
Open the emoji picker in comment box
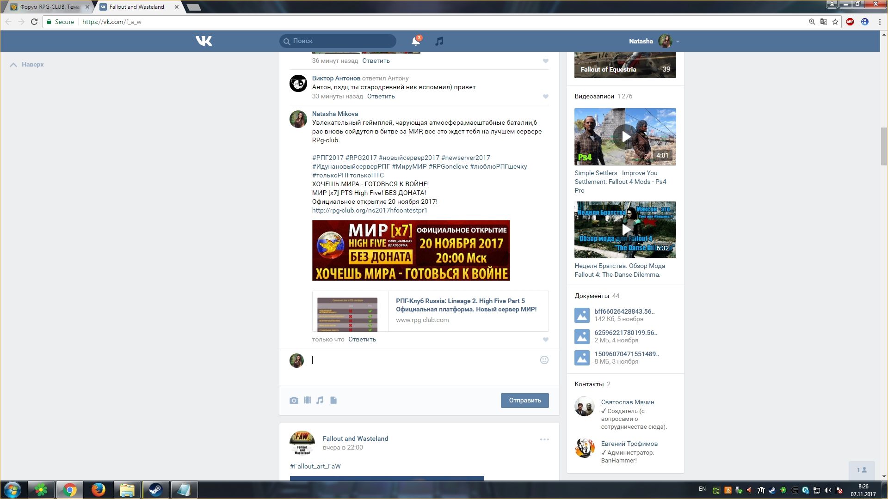coord(544,360)
